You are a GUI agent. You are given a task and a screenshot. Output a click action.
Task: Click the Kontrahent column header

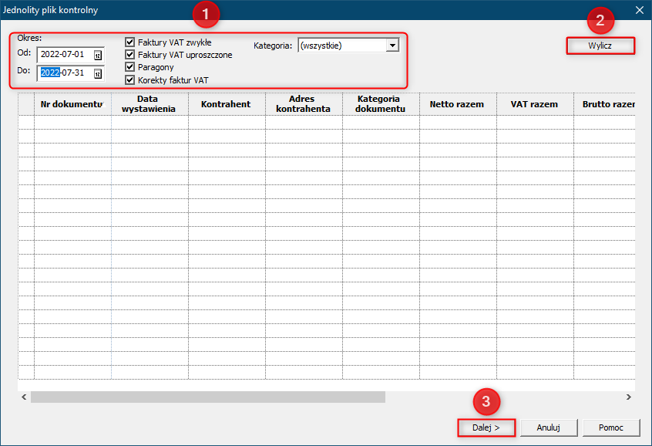click(x=227, y=104)
